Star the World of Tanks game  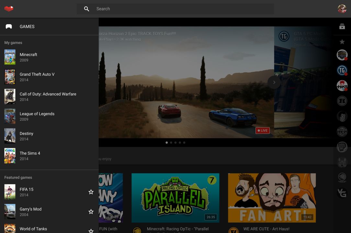[x=91, y=230]
